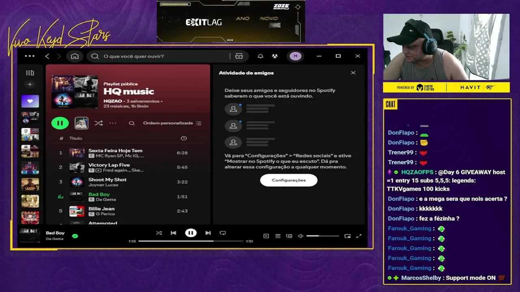
Task: Go forward with the right arrow
Action: click(59, 56)
